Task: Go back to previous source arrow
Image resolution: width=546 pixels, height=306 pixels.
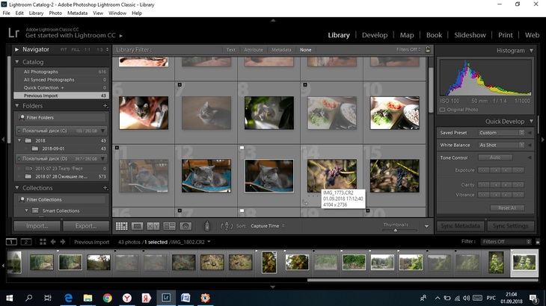Action: click(53, 242)
